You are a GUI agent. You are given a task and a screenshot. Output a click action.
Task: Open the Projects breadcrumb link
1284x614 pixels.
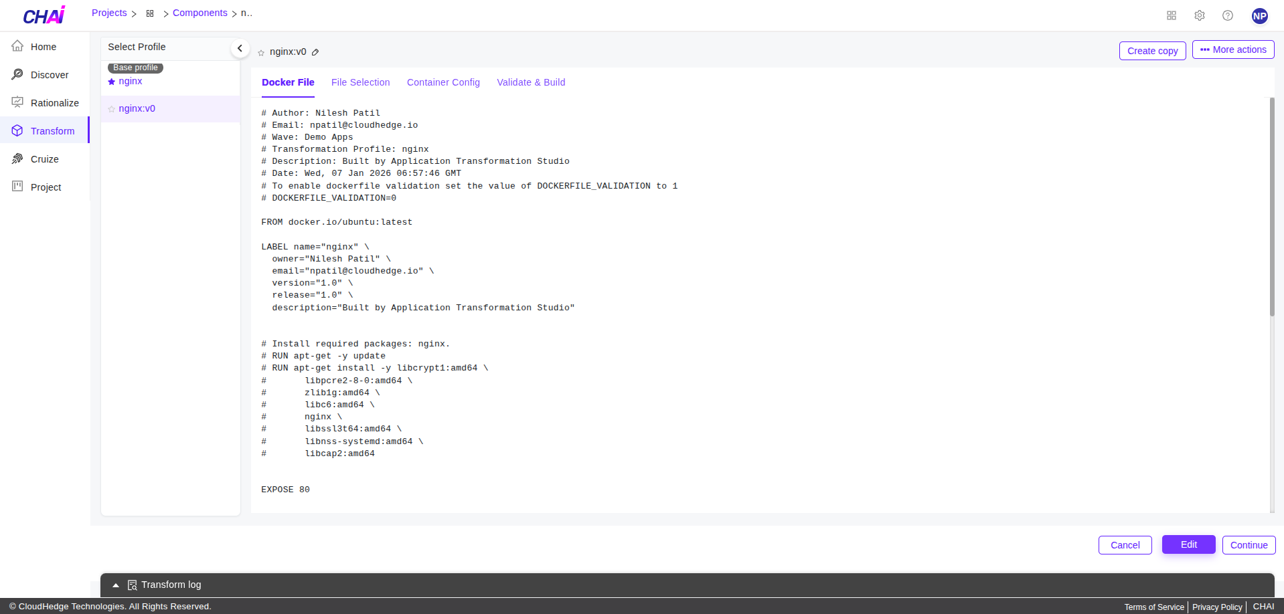click(109, 13)
